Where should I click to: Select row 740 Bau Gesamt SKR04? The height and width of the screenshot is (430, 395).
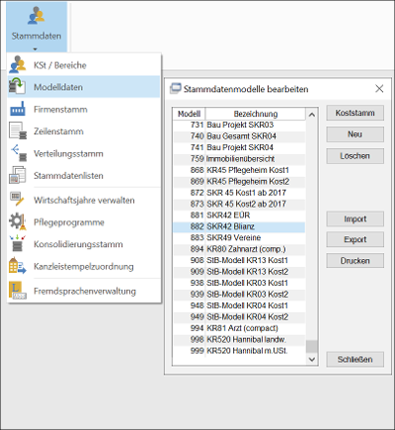pyautogui.click(x=239, y=136)
